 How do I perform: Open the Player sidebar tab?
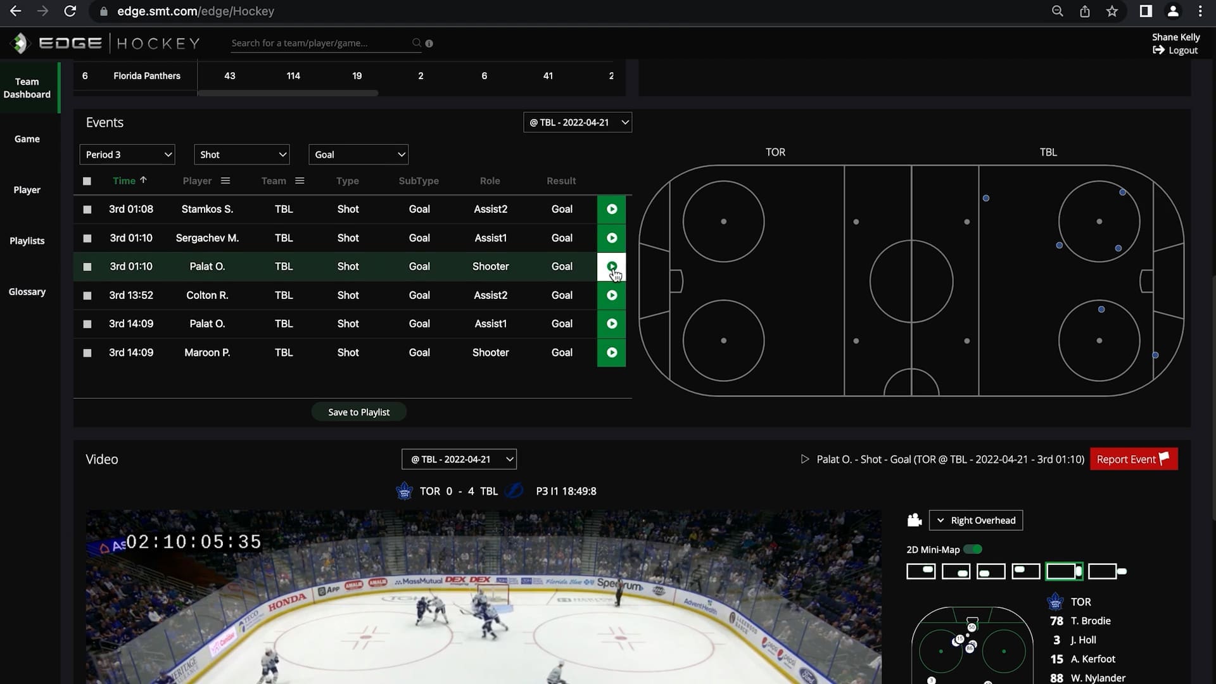click(x=27, y=190)
